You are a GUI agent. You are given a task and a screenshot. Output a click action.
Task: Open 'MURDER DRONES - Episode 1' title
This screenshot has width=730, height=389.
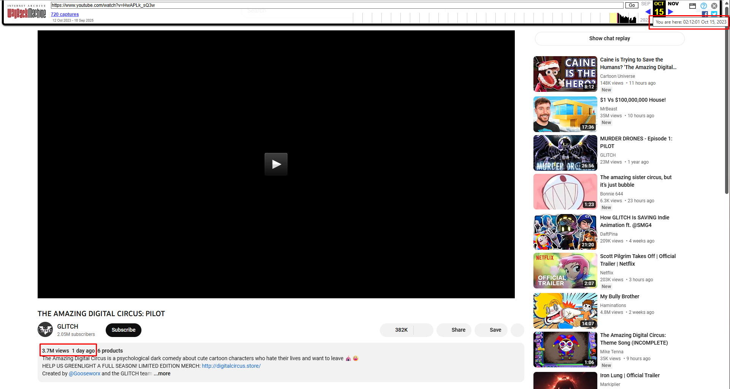coord(636,142)
